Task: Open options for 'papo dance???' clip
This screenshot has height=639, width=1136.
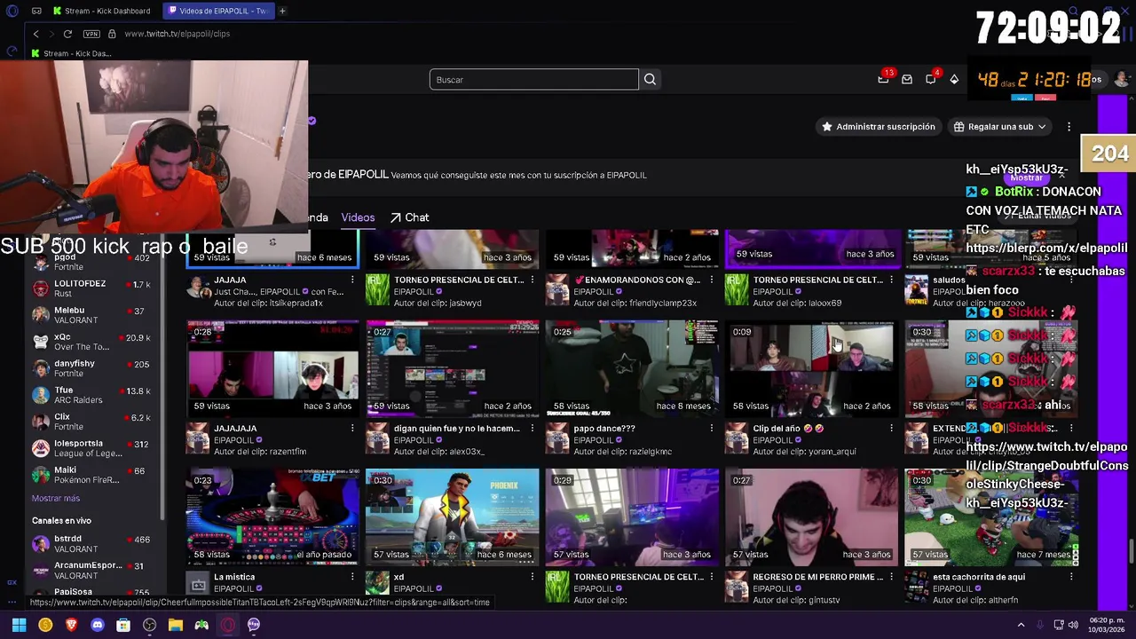Action: [712, 429]
